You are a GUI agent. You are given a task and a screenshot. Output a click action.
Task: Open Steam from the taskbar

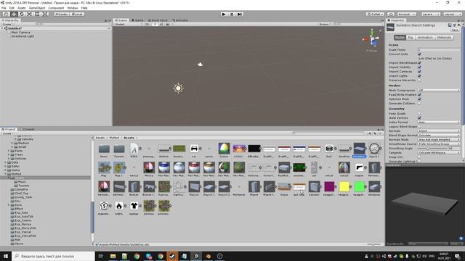[172, 256]
